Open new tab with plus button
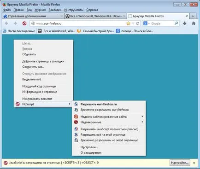Image resolution: width=200 pixels, height=169 pixels. [x=193, y=16]
